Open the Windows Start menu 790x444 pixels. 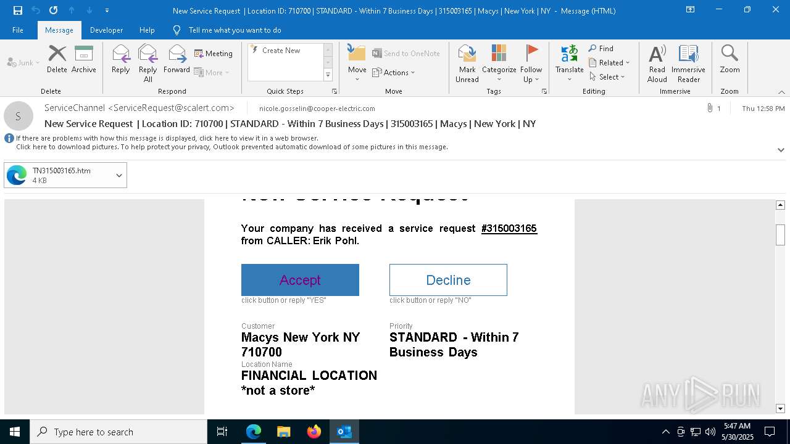[15, 432]
